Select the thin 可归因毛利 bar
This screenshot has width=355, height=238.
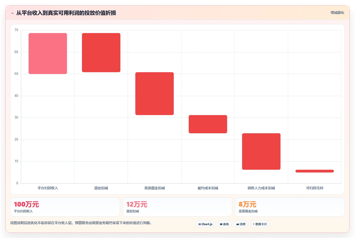(315, 171)
